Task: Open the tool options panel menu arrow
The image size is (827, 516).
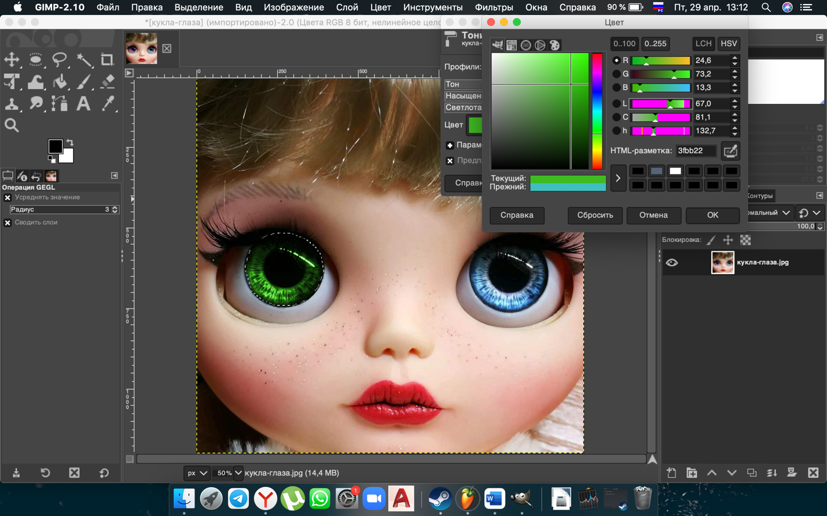Action: [115, 176]
